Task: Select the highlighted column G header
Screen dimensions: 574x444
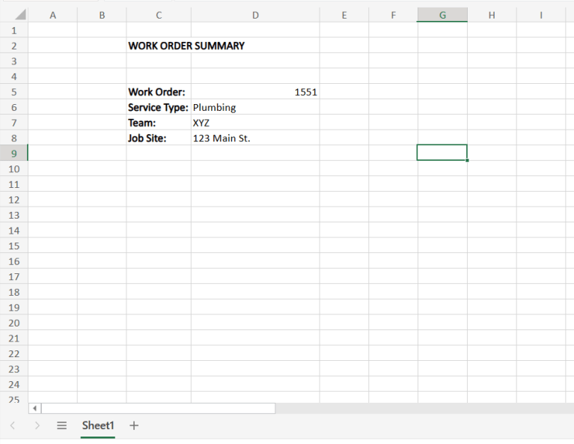Action: [442, 15]
